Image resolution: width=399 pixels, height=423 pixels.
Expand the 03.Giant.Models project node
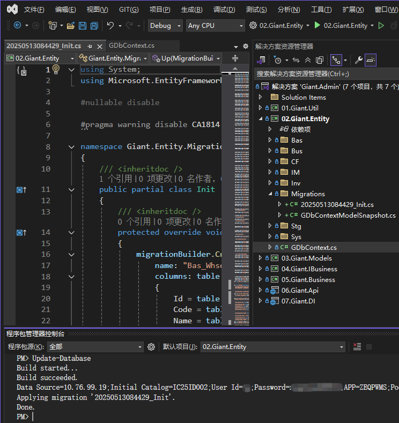[261, 258]
